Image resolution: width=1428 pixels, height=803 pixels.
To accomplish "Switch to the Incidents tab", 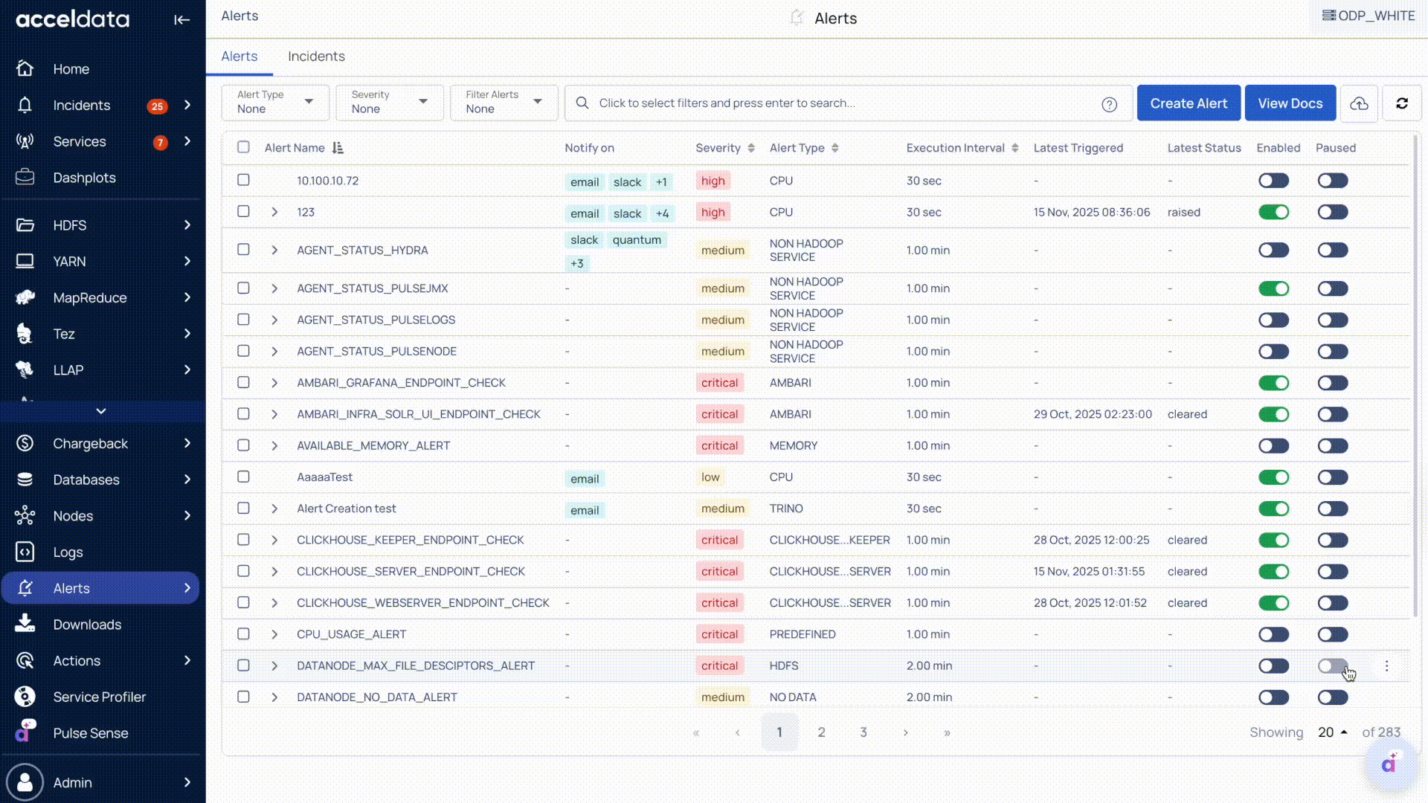I will [x=316, y=57].
